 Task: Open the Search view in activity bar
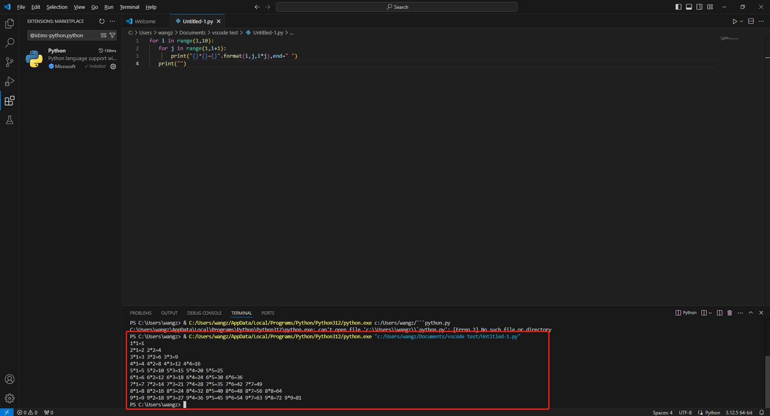(x=10, y=43)
